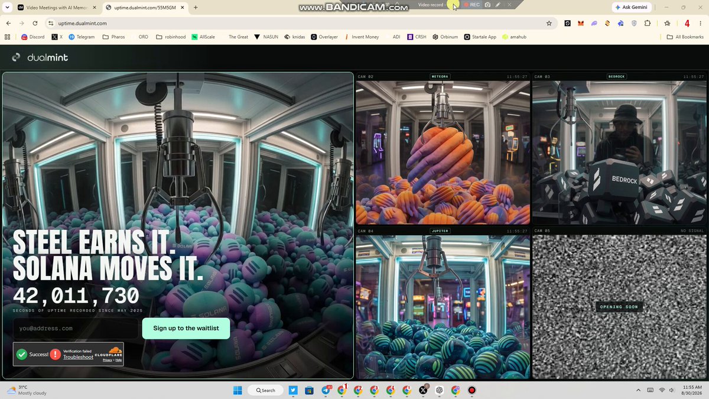
Task: Click Ask Gemini button
Action: 633,7
